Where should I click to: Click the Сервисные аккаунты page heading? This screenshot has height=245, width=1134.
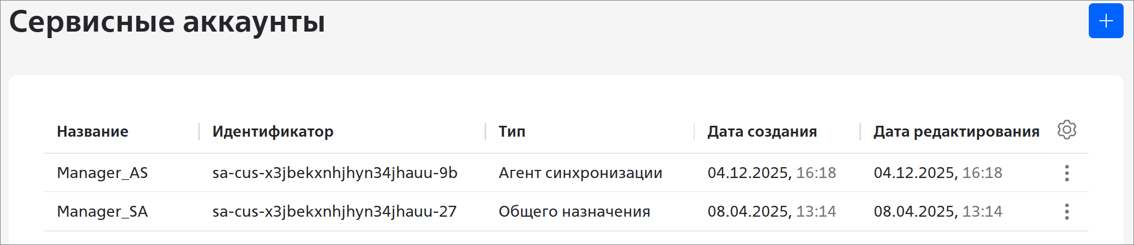(167, 22)
